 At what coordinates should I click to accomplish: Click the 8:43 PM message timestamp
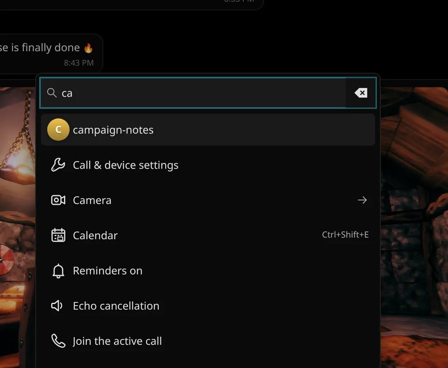point(78,63)
